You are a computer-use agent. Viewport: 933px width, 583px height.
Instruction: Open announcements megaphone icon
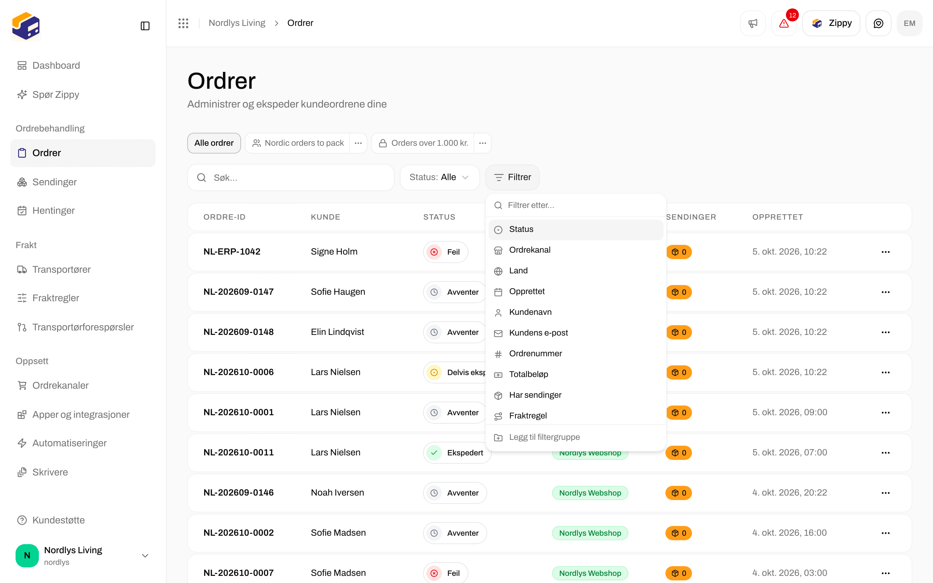pos(753,23)
